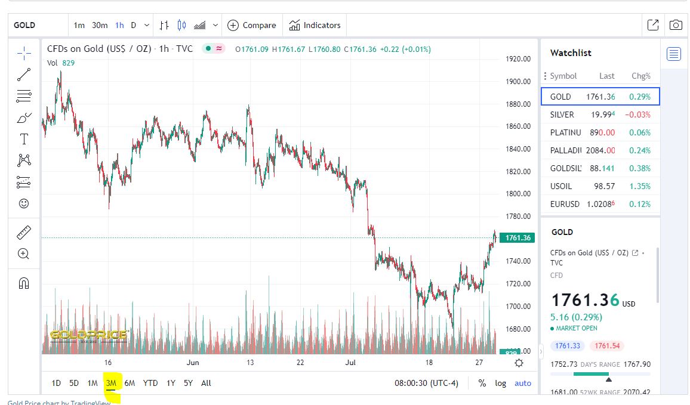Sort watchlist by Symbol column
Viewport: 690px width, 405px height.
coord(563,76)
